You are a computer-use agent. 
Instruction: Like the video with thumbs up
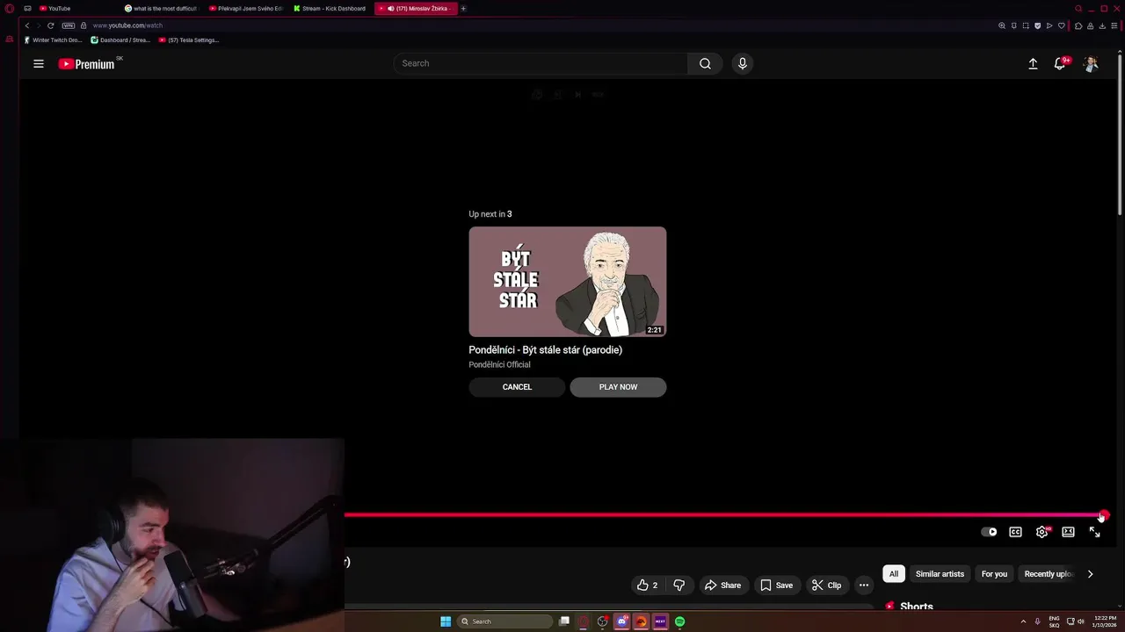pos(648,585)
